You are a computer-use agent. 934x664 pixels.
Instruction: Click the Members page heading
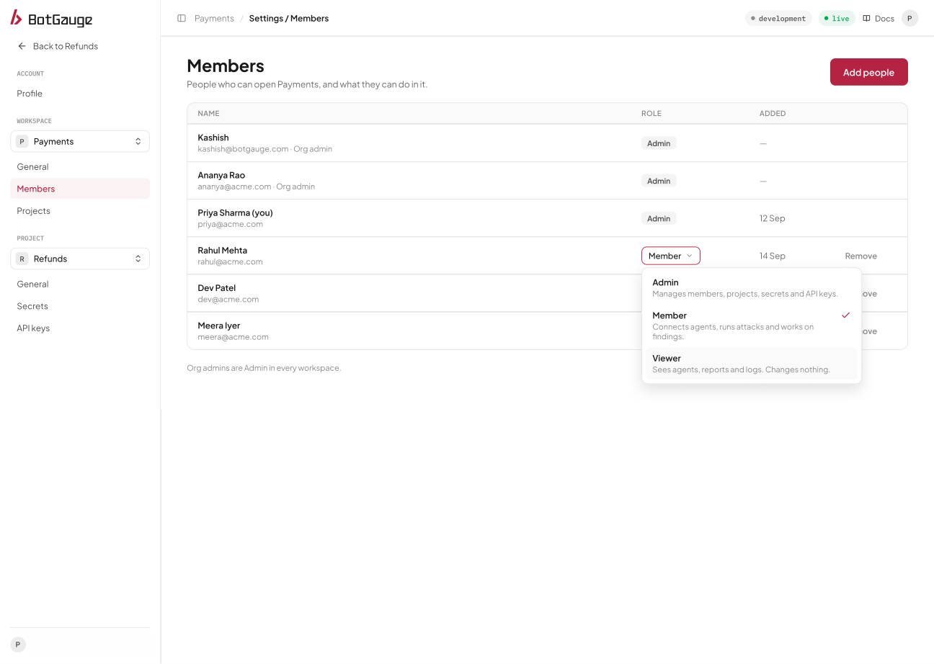coord(225,66)
